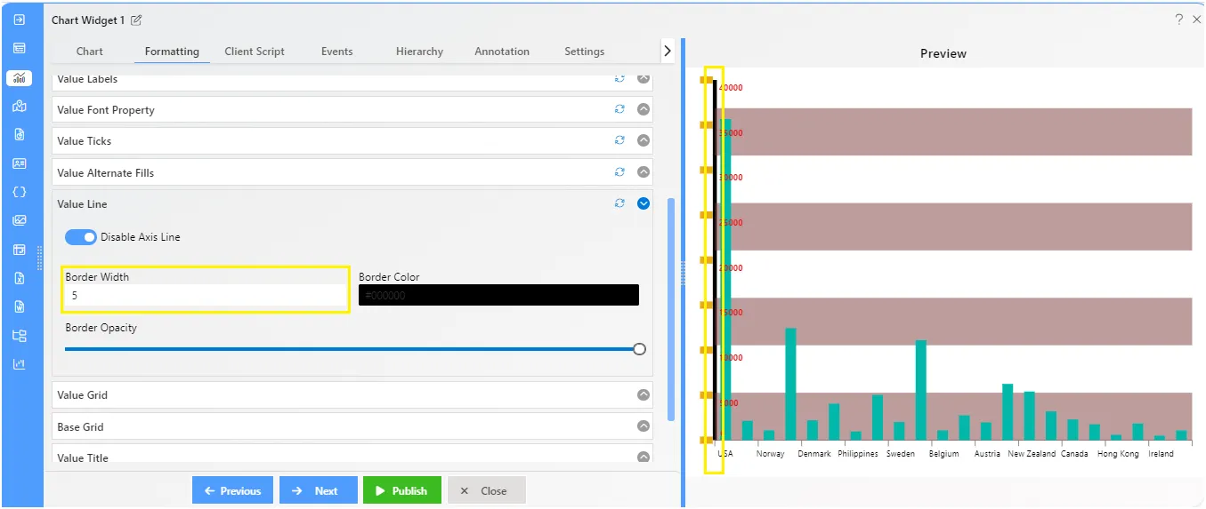Switch to the Hierarchy tab
Screen dimensions: 1206x509
click(419, 52)
